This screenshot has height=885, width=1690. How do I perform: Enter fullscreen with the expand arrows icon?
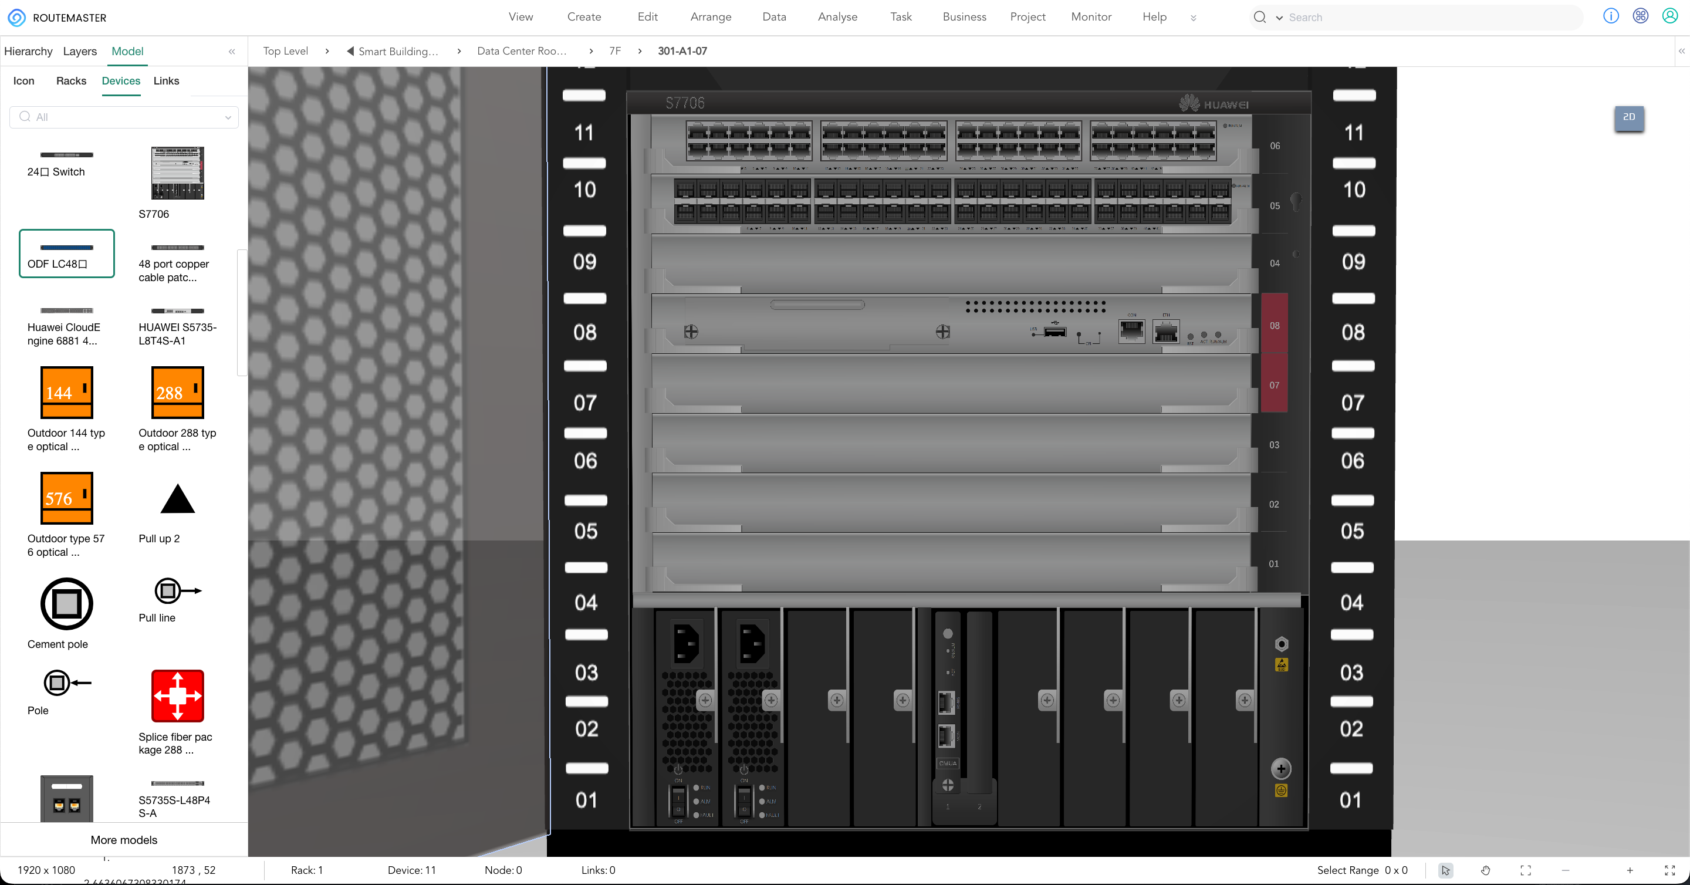tap(1669, 870)
